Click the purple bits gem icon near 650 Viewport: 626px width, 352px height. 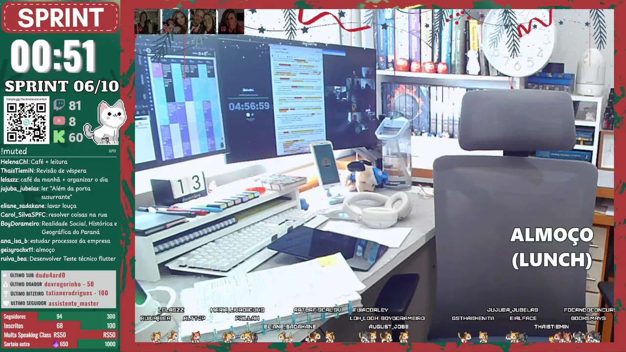pos(56,344)
